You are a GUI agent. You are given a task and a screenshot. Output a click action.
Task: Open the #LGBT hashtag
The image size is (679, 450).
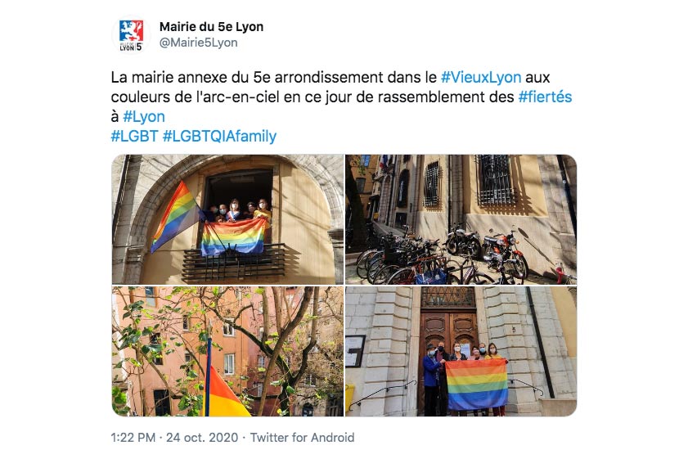tap(134, 136)
